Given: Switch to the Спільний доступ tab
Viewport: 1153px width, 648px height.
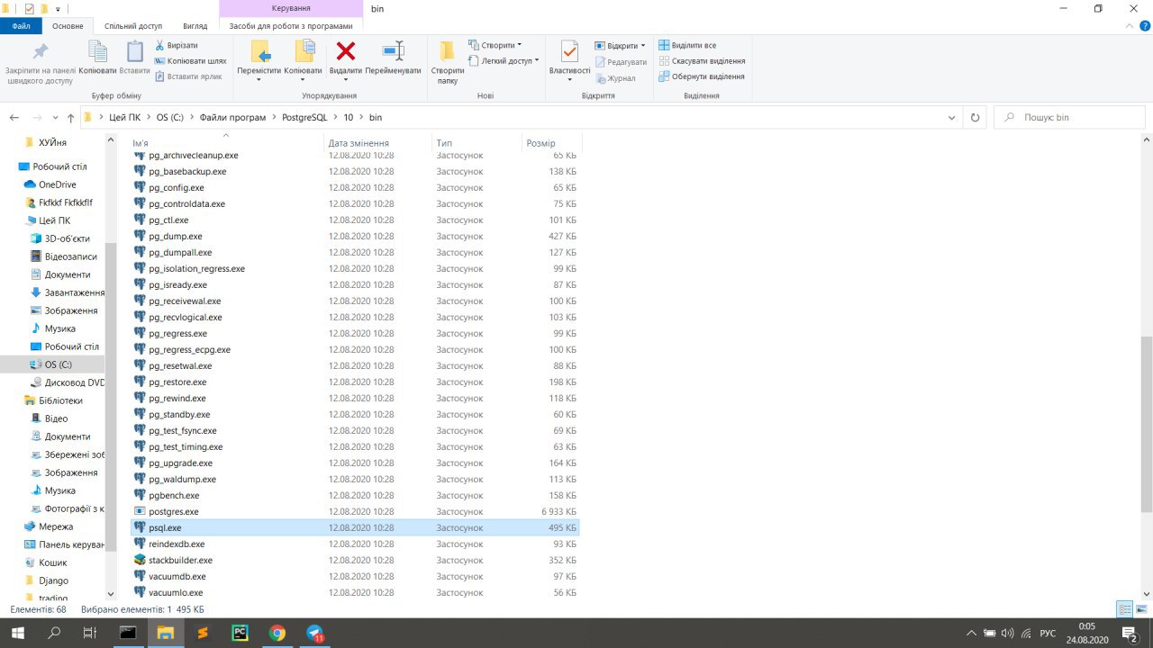Looking at the screenshot, I should 133,26.
